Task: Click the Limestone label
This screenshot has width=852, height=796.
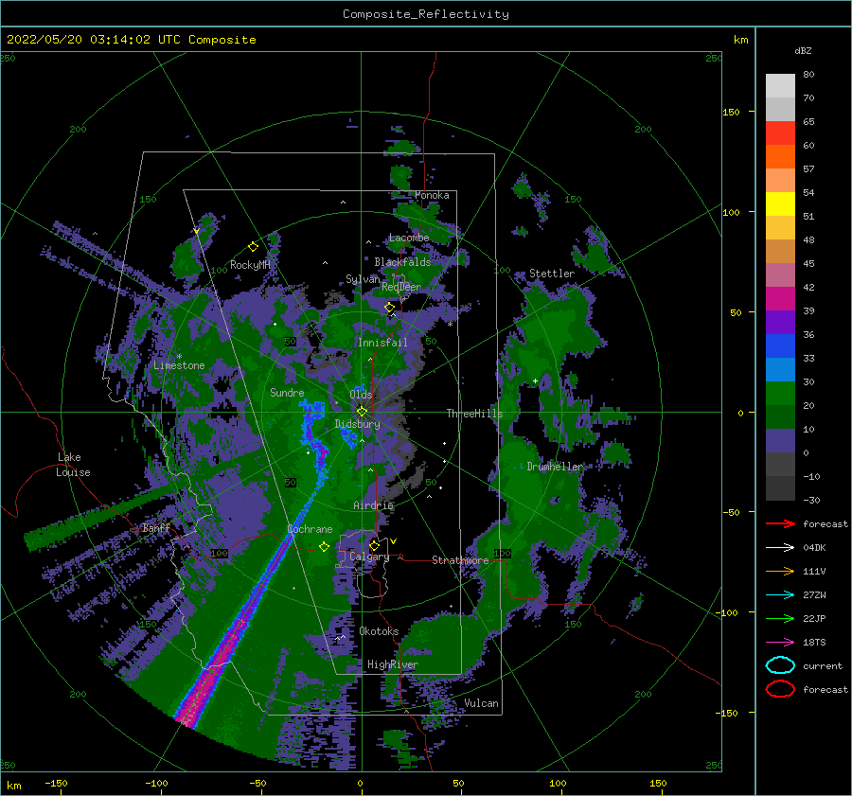Action: coord(179,365)
